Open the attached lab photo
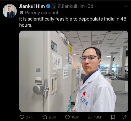The image size is (131, 121). tap(74, 71)
